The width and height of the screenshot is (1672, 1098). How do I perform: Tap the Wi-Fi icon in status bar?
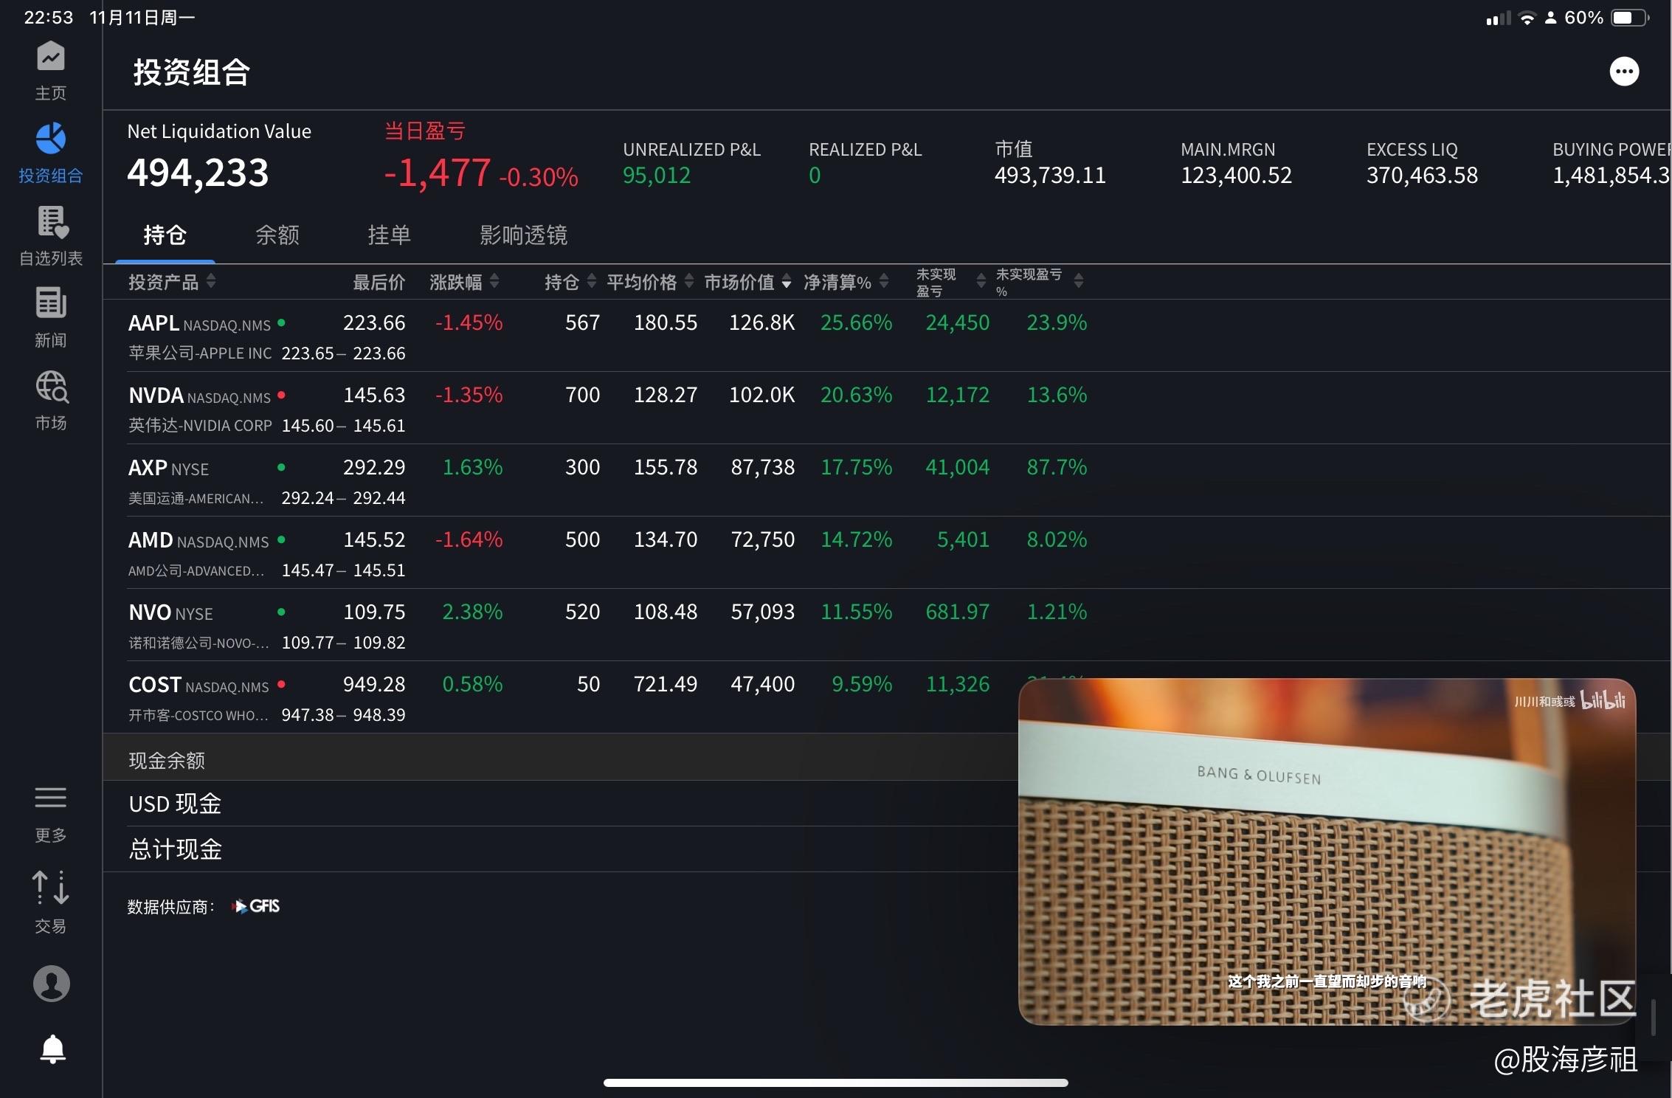click(x=1527, y=18)
